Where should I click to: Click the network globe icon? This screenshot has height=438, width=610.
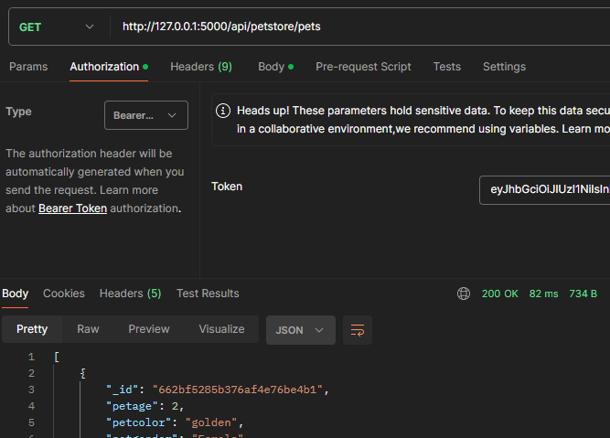464,294
